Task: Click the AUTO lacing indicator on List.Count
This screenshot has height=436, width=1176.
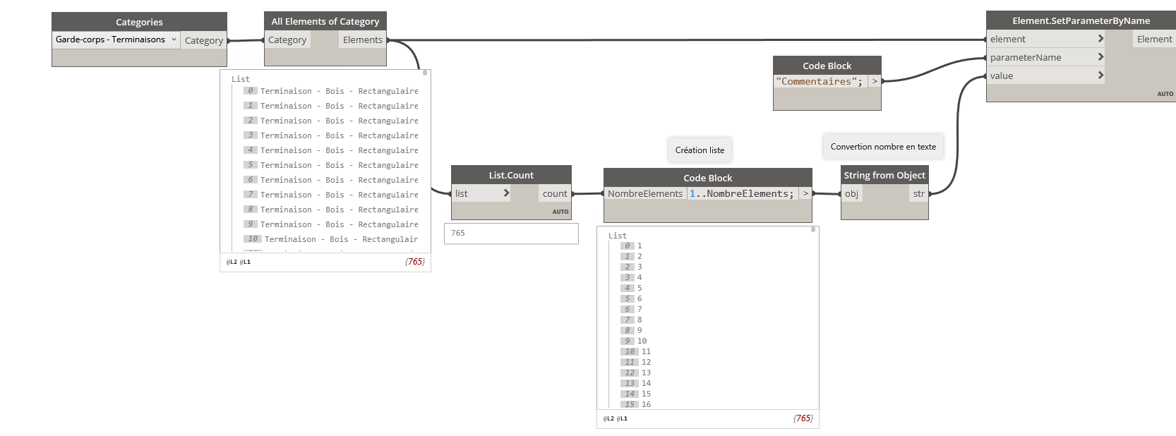Action: click(x=560, y=212)
